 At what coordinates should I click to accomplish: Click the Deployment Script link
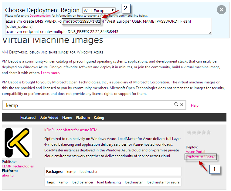pos(201,156)
